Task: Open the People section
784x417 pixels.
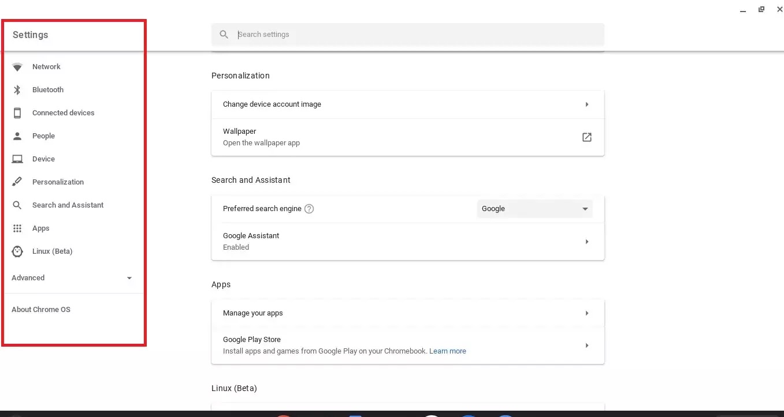Action: point(43,136)
